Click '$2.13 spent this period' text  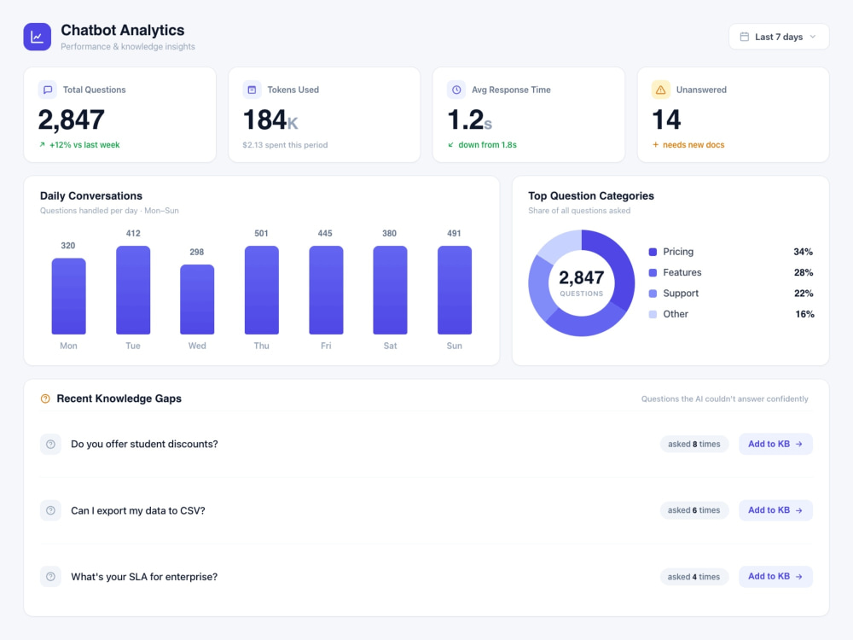tap(285, 145)
